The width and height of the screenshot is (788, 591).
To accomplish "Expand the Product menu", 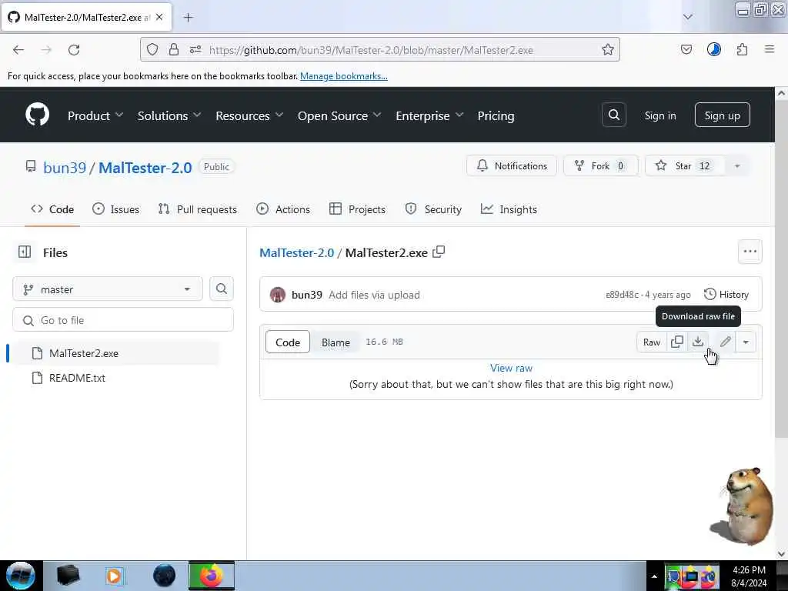I will [95, 115].
